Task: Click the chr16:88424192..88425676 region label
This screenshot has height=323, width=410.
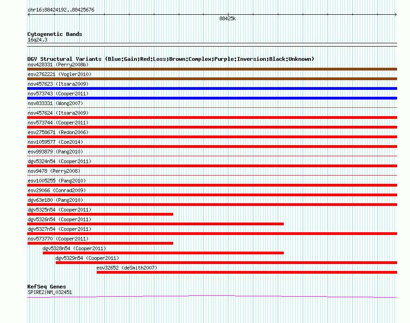Action: click(x=61, y=10)
